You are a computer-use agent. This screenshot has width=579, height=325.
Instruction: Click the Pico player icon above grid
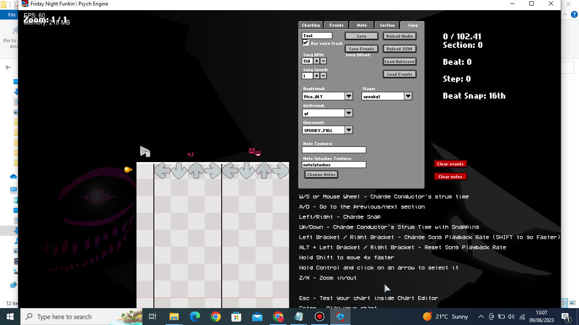[190, 154]
